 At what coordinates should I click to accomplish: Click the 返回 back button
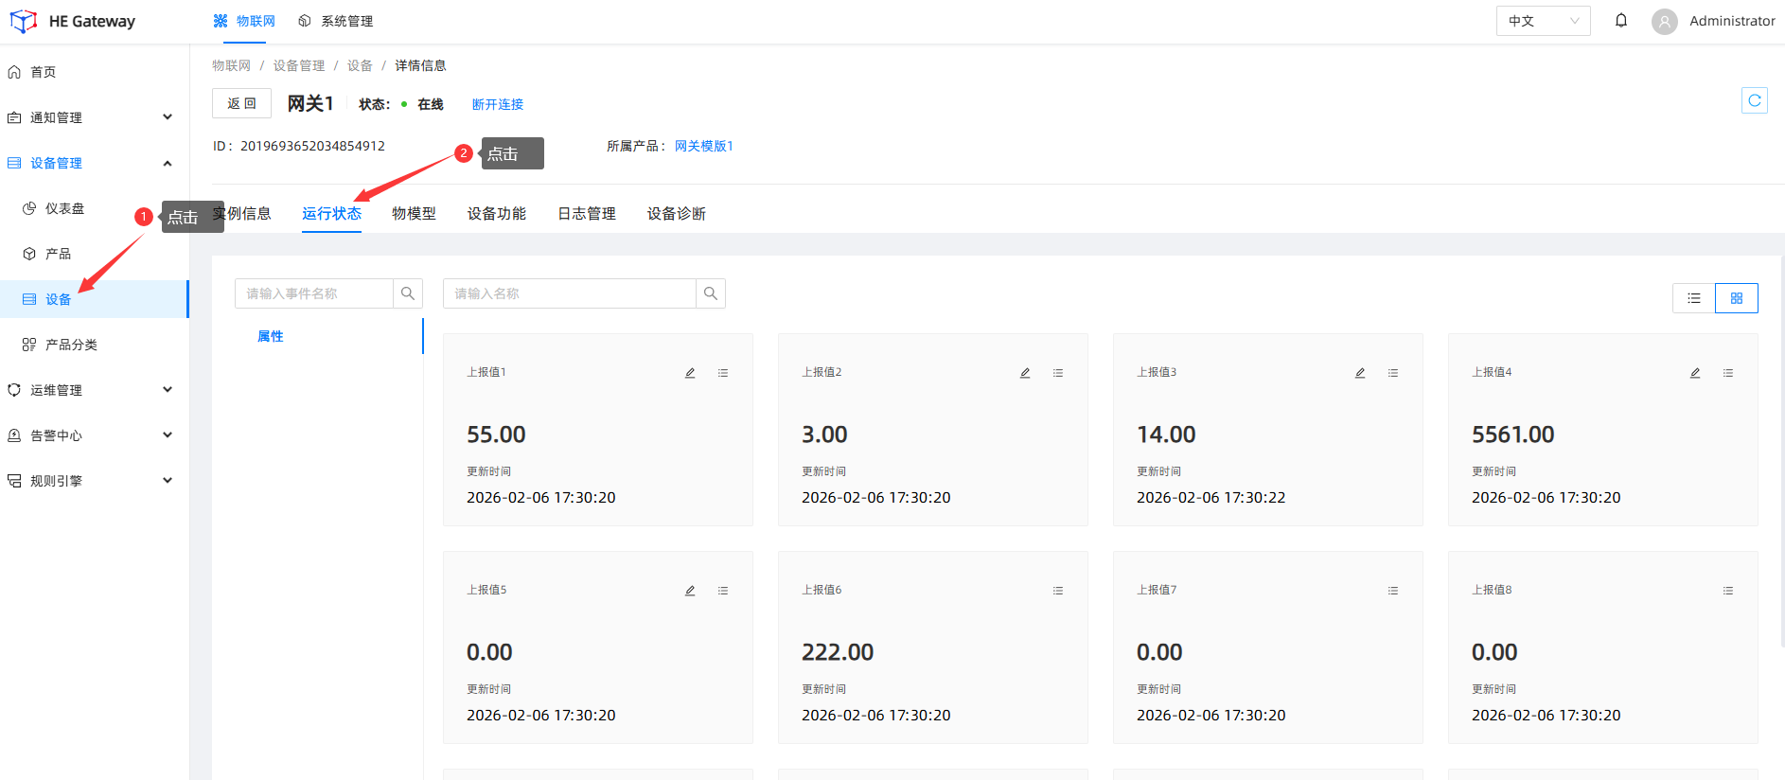[241, 103]
